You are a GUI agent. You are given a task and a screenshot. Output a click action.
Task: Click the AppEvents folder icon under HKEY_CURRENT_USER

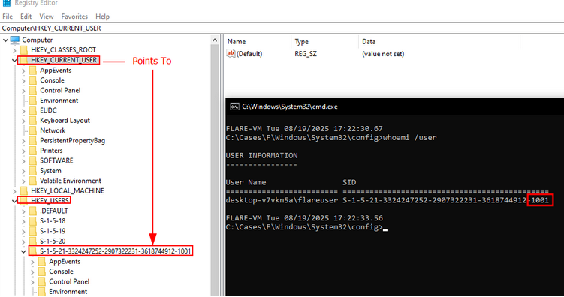33,70
